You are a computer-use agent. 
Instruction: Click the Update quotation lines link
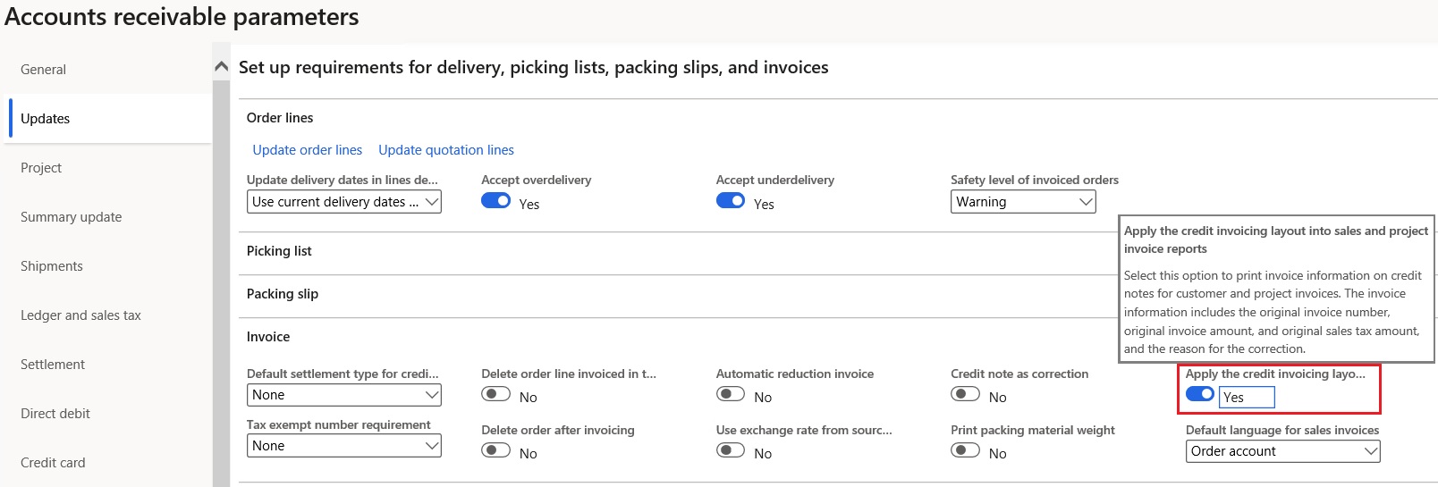click(x=446, y=150)
